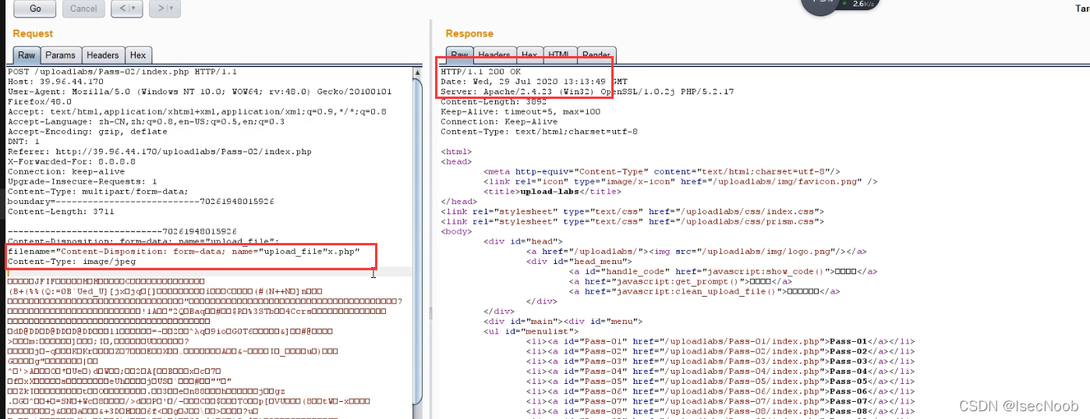Switch to Hex tab in Request panel
The image size is (1090, 419).
[138, 55]
